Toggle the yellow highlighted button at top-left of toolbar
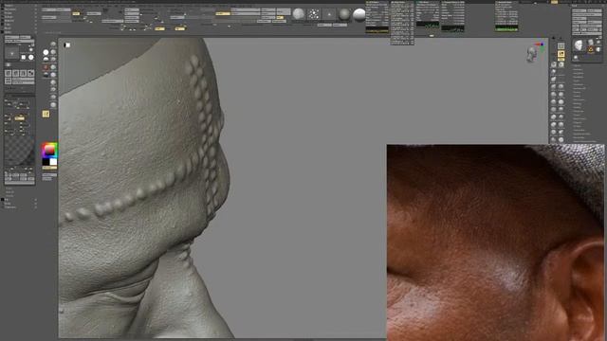607x341 pixels. click(76, 13)
